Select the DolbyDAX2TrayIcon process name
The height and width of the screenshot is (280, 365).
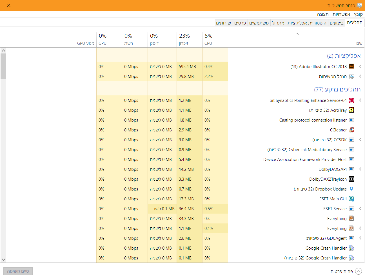tap(328, 179)
